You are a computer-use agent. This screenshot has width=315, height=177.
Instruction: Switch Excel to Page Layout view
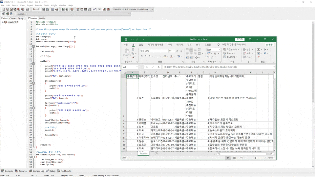234,158
